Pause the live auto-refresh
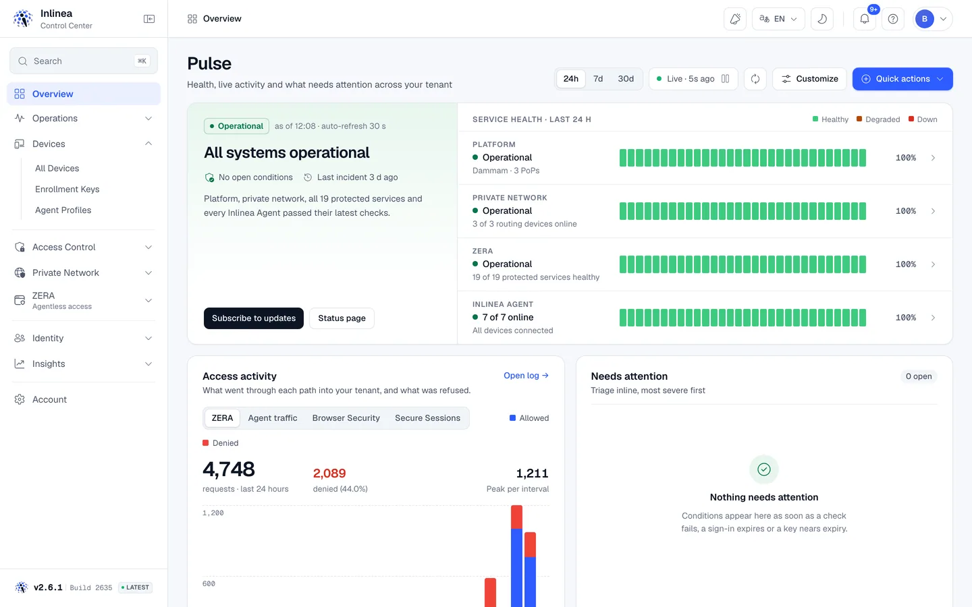The image size is (972, 607). 726,79
